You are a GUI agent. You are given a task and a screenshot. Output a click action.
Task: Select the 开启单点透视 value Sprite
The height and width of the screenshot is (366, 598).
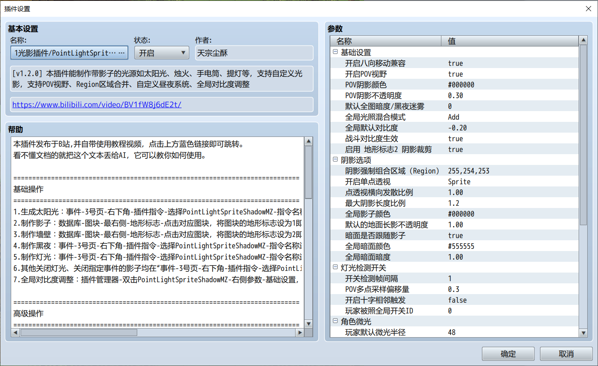point(459,182)
